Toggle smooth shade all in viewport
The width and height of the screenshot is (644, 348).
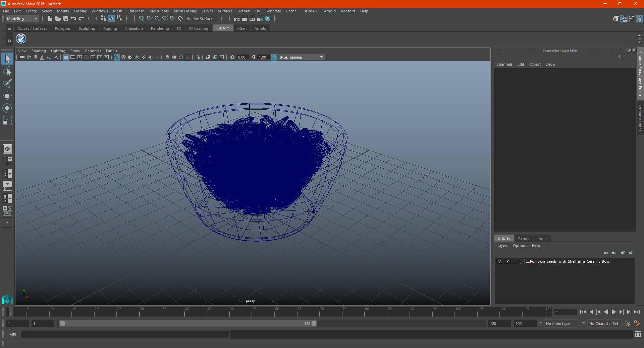click(123, 57)
